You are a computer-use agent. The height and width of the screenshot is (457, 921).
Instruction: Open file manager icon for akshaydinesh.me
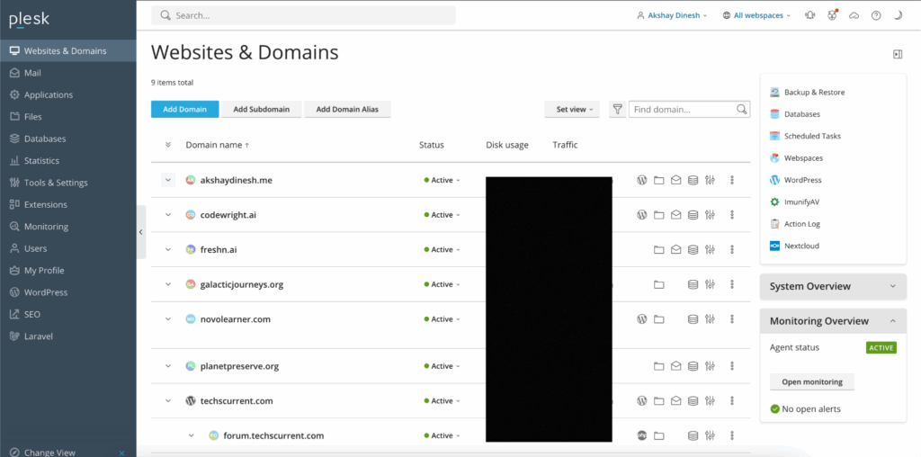coord(659,180)
